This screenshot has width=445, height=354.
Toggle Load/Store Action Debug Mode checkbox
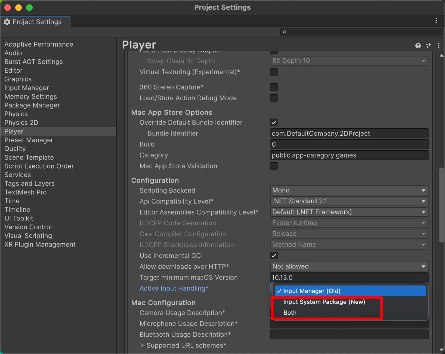[x=274, y=98]
